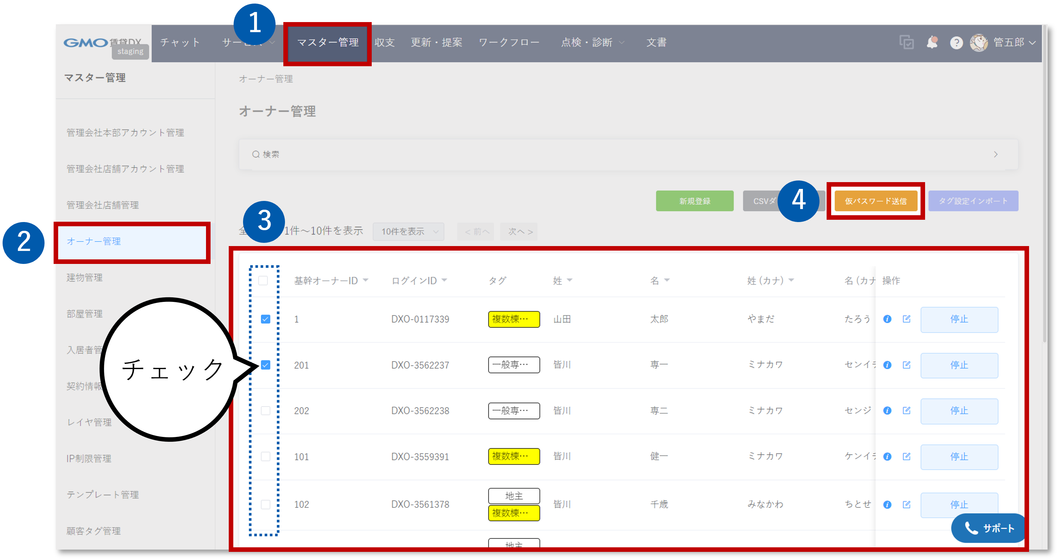1057x559 pixels.
Task: Check the checkbox for owner ID 102
Action: 265,504
